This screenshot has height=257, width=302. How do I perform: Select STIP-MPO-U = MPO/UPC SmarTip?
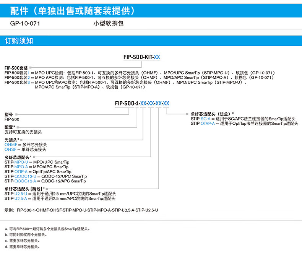tap(37, 162)
